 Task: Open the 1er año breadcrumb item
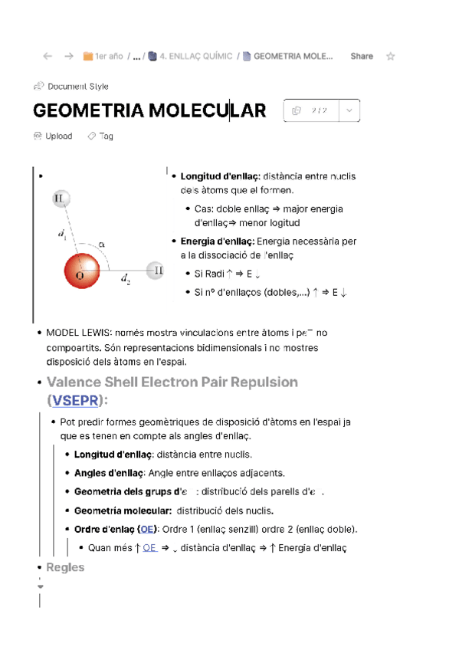[x=110, y=56]
